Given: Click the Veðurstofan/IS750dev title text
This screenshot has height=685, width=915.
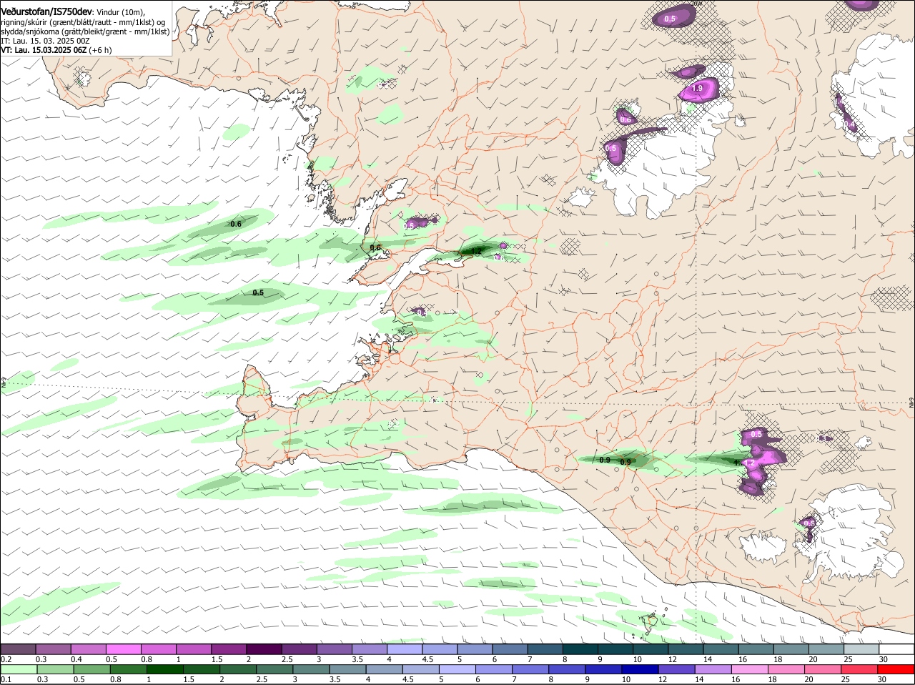Looking at the screenshot, I should coord(46,11).
